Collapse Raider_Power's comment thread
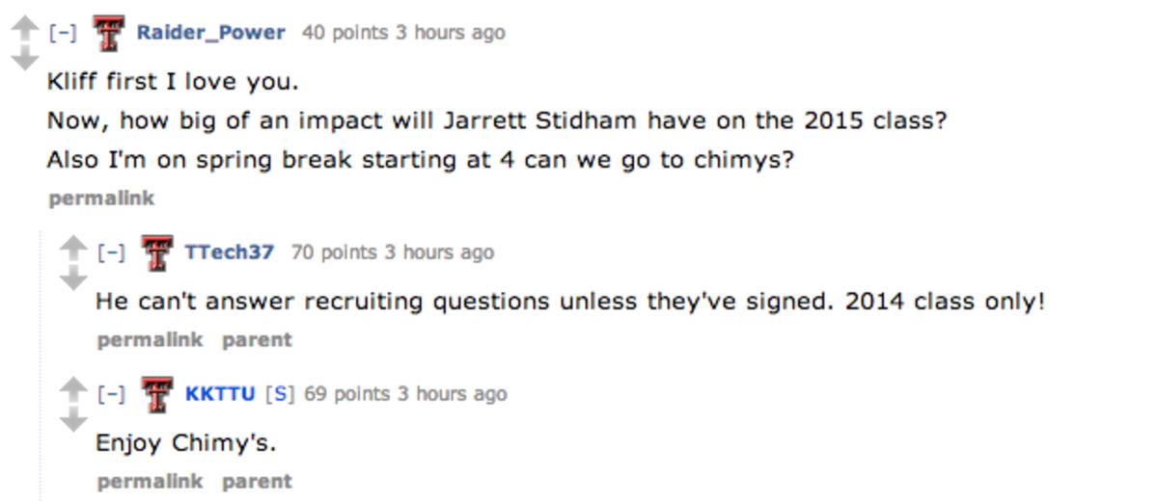 click(x=64, y=33)
